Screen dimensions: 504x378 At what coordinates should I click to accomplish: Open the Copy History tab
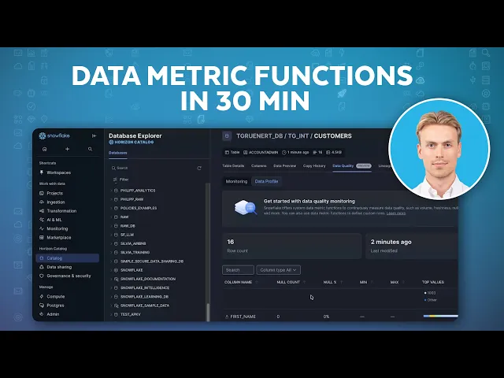point(314,166)
